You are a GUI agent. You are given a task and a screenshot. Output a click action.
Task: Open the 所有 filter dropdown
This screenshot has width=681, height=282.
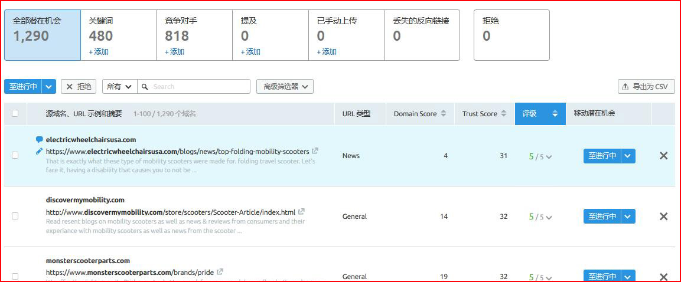119,87
